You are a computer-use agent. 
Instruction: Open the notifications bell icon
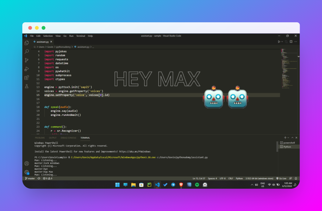coord(296,178)
